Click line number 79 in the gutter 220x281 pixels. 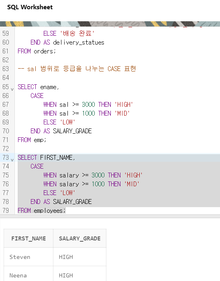pyautogui.click(x=6, y=210)
